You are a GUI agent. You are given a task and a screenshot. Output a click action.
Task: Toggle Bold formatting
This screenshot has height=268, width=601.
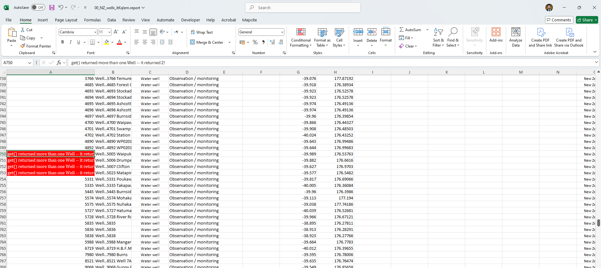tap(63, 42)
